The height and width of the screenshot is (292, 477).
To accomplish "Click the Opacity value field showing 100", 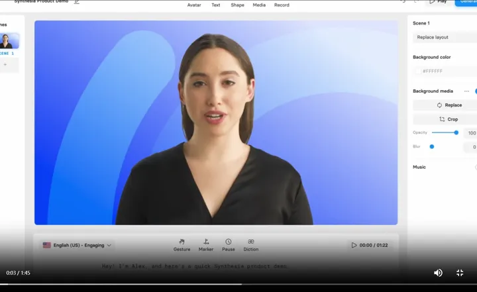I will (x=470, y=133).
